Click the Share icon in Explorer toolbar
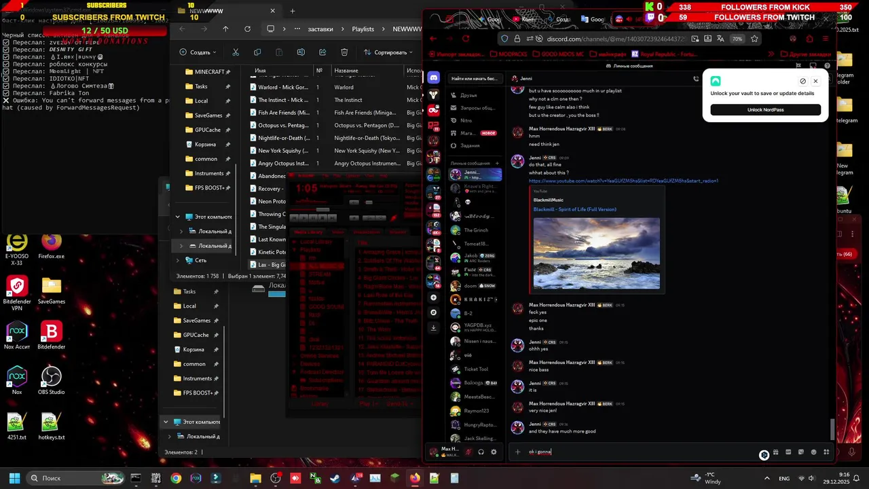This screenshot has width=869, height=489. (322, 52)
